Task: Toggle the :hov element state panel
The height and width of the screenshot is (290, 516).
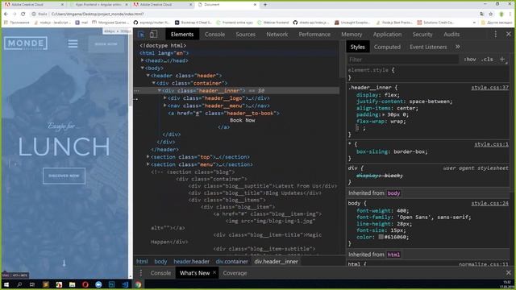Action: [x=470, y=59]
